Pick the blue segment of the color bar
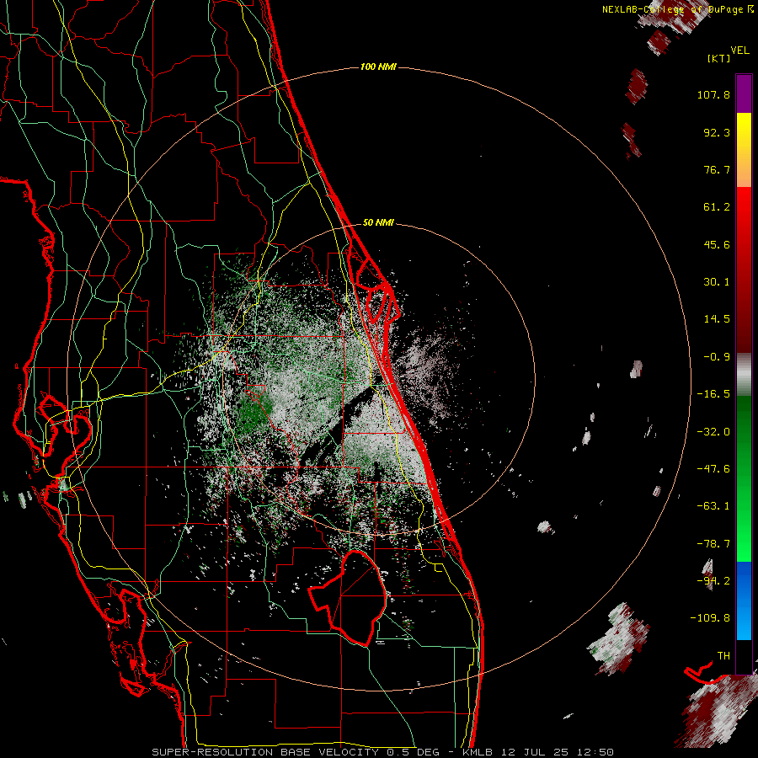The height and width of the screenshot is (758, 758). pos(744,601)
